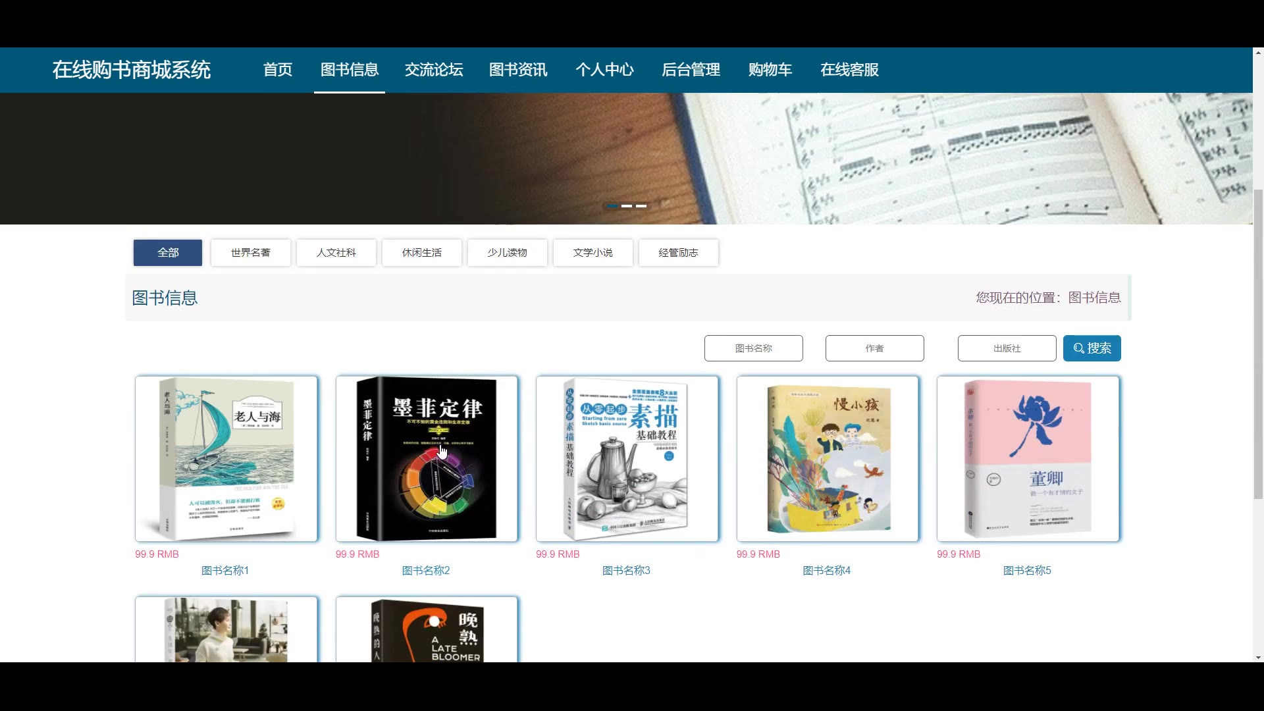Select the second carousel slide indicator
1264x711 pixels.
tap(627, 206)
